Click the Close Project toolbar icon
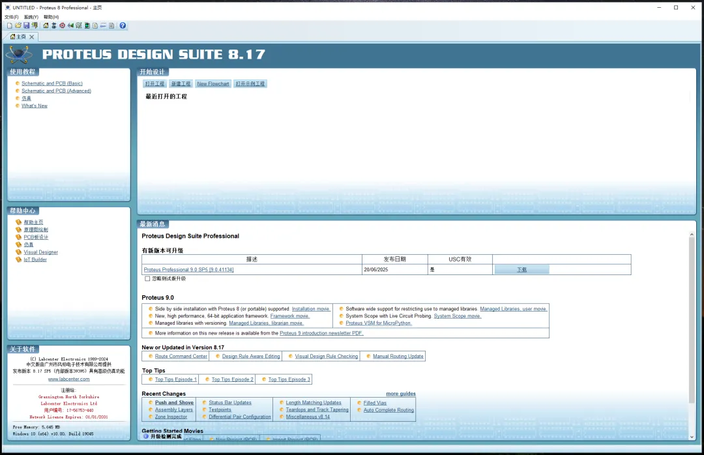704x455 pixels. point(35,25)
